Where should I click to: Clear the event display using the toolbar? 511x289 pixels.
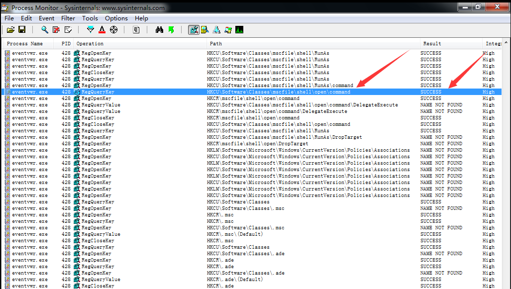68,30
